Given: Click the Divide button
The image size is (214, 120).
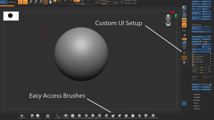Looking at the screenshot, I should tap(196, 28).
